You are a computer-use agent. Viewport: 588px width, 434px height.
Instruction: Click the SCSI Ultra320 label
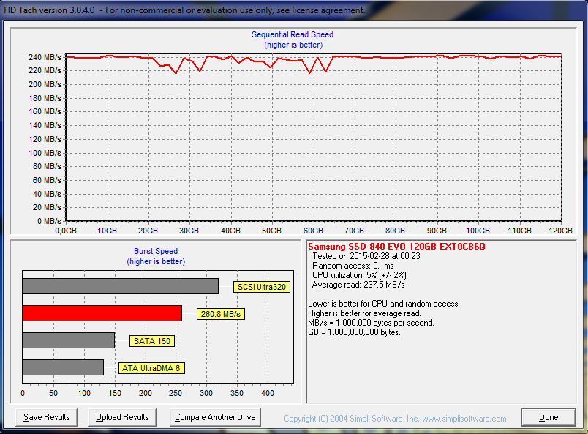pyautogui.click(x=262, y=287)
